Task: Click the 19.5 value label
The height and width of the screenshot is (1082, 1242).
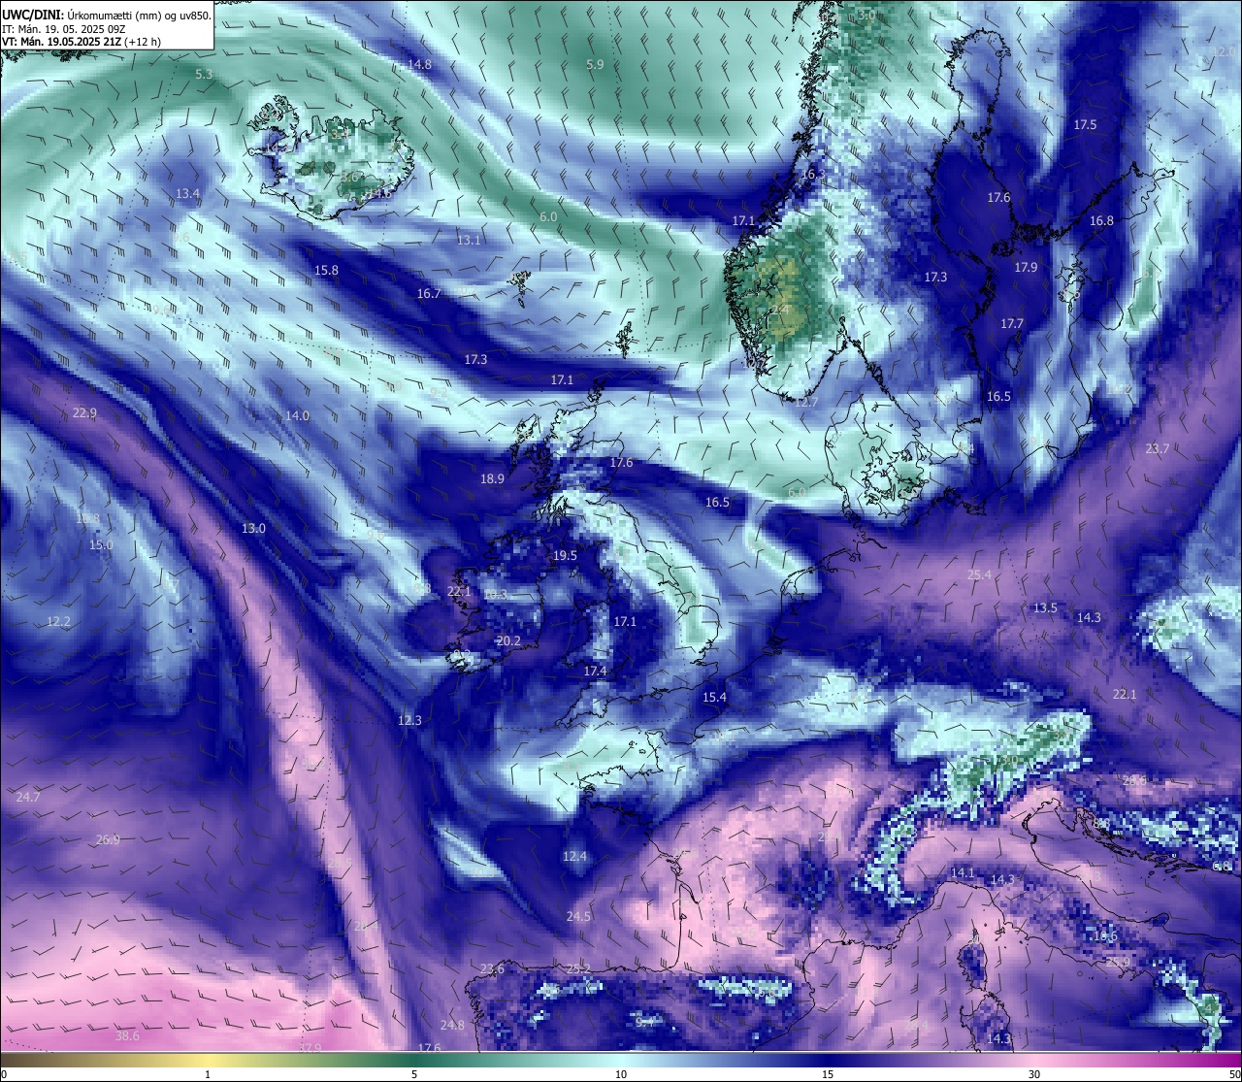Action: (x=565, y=555)
